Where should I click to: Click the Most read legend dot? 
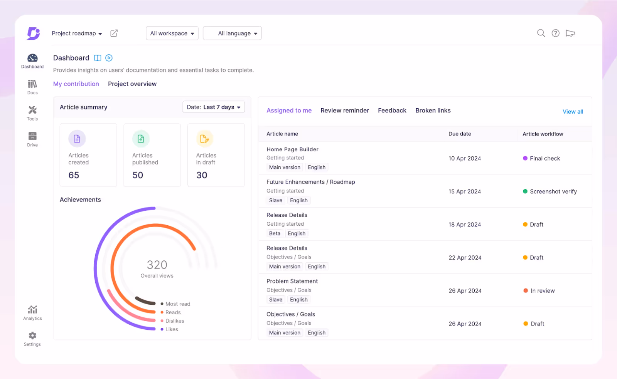click(x=162, y=304)
